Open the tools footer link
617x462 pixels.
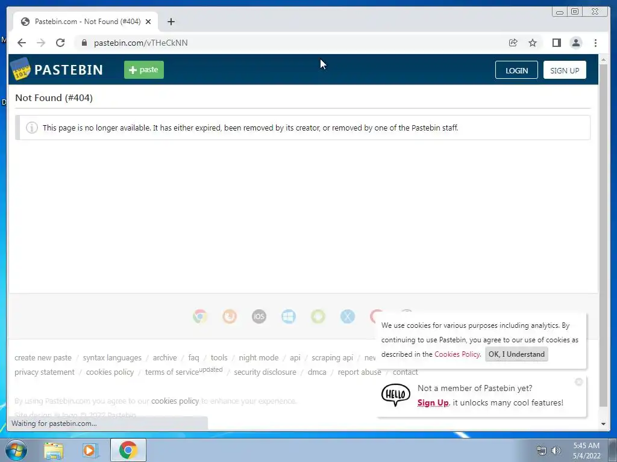coord(219,358)
